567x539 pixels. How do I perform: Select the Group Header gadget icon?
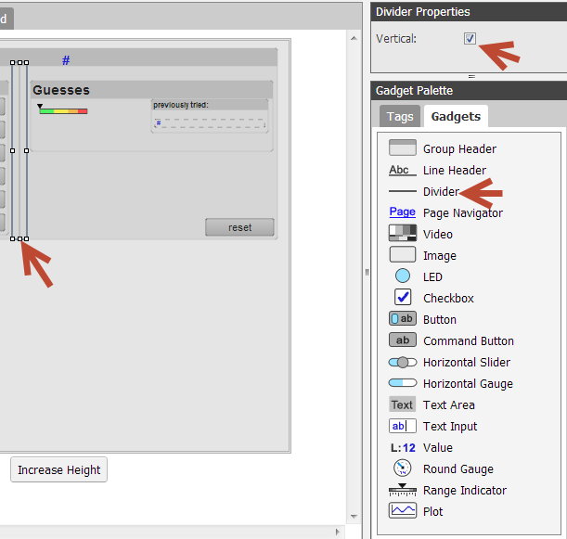(403, 148)
